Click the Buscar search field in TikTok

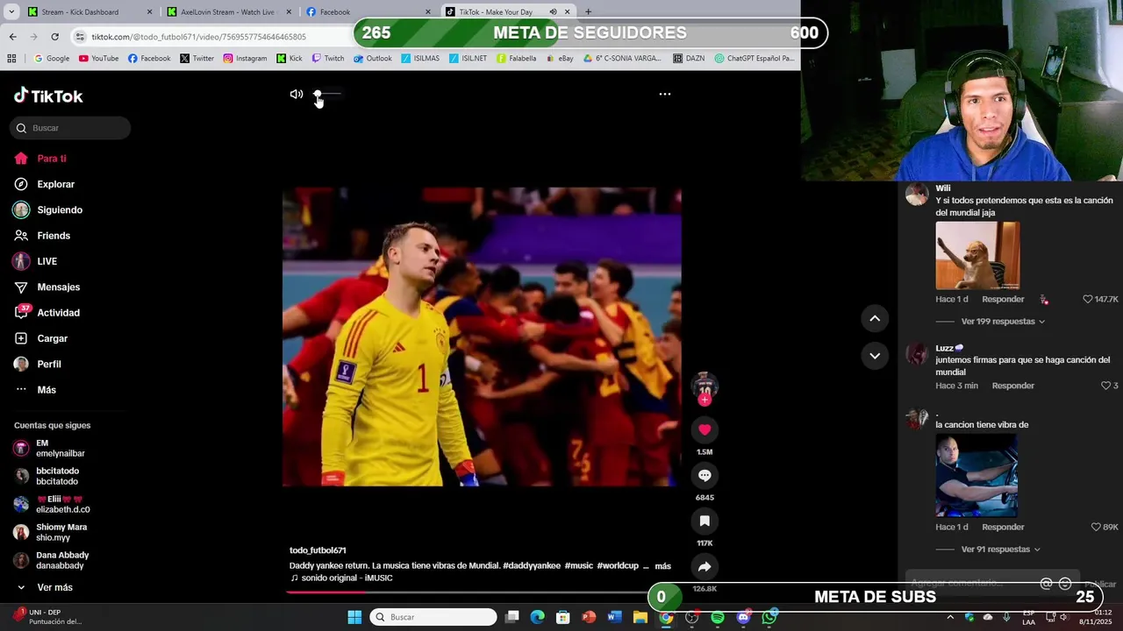(x=70, y=128)
